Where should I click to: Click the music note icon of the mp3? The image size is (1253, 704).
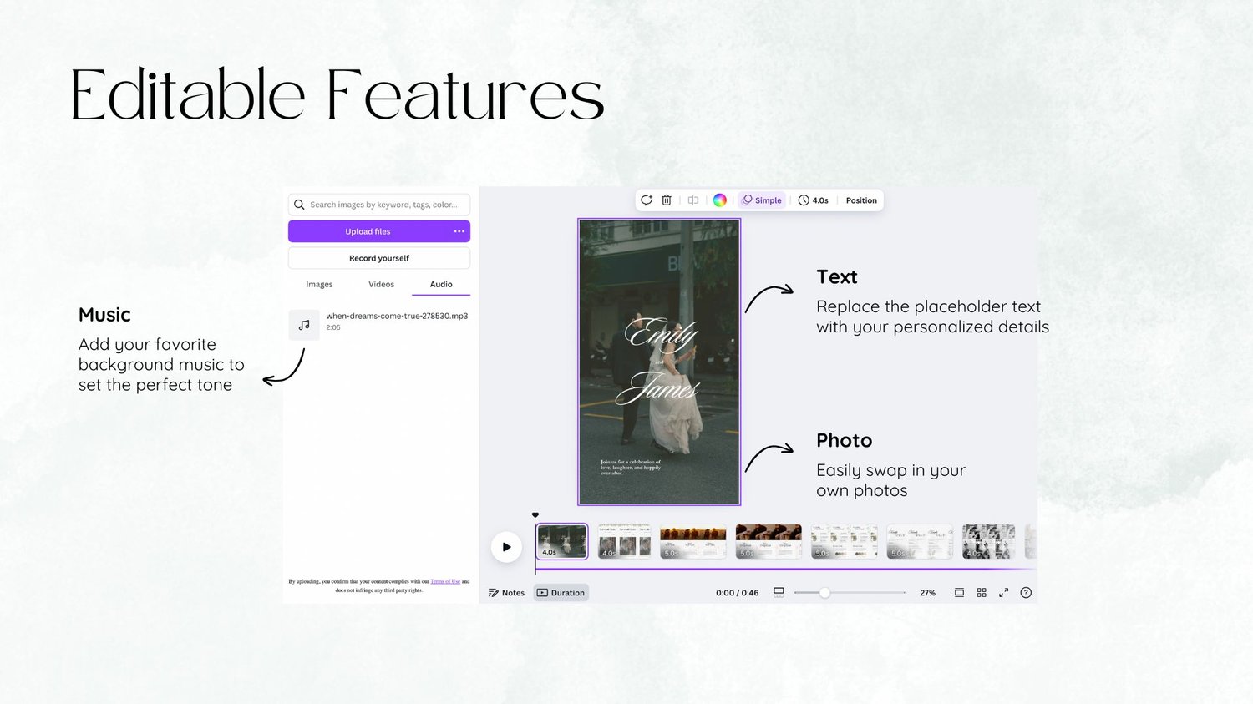tap(304, 325)
